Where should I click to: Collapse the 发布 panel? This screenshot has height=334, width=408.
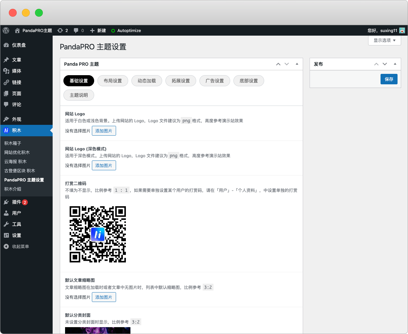[395, 64]
